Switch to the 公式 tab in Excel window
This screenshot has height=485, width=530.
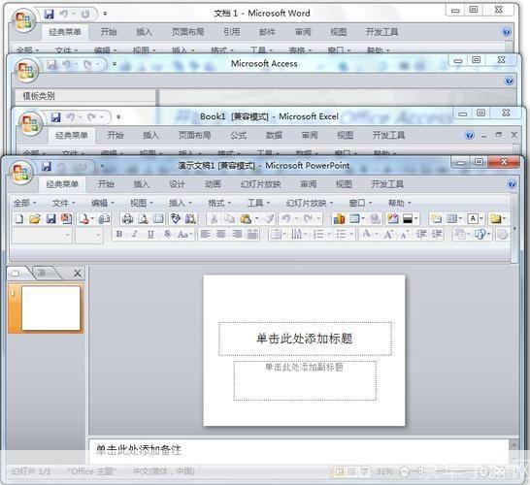[x=238, y=136]
